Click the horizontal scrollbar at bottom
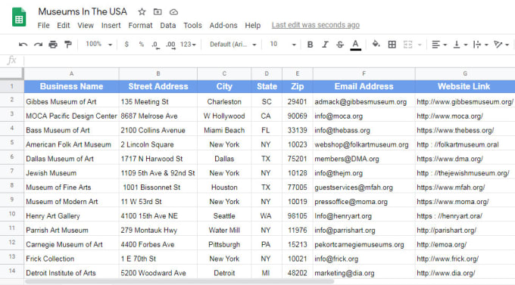This screenshot has height=285, width=515. 179,282
